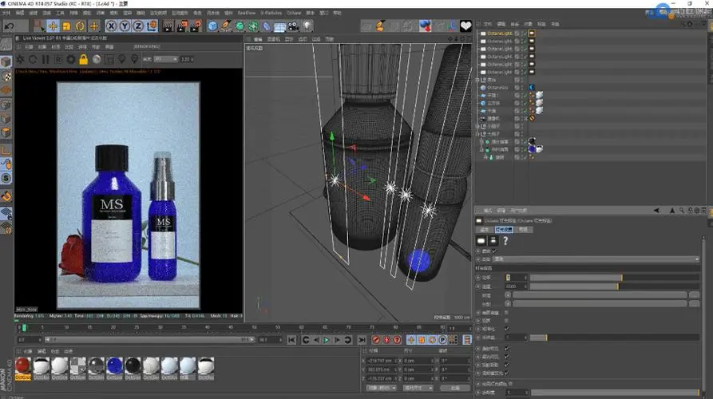
Task: Toggle the X axis lock
Action: pyautogui.click(x=112, y=26)
